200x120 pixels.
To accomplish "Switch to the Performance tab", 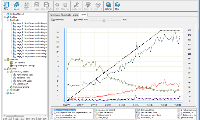I will pyautogui.click(x=55, y=15).
